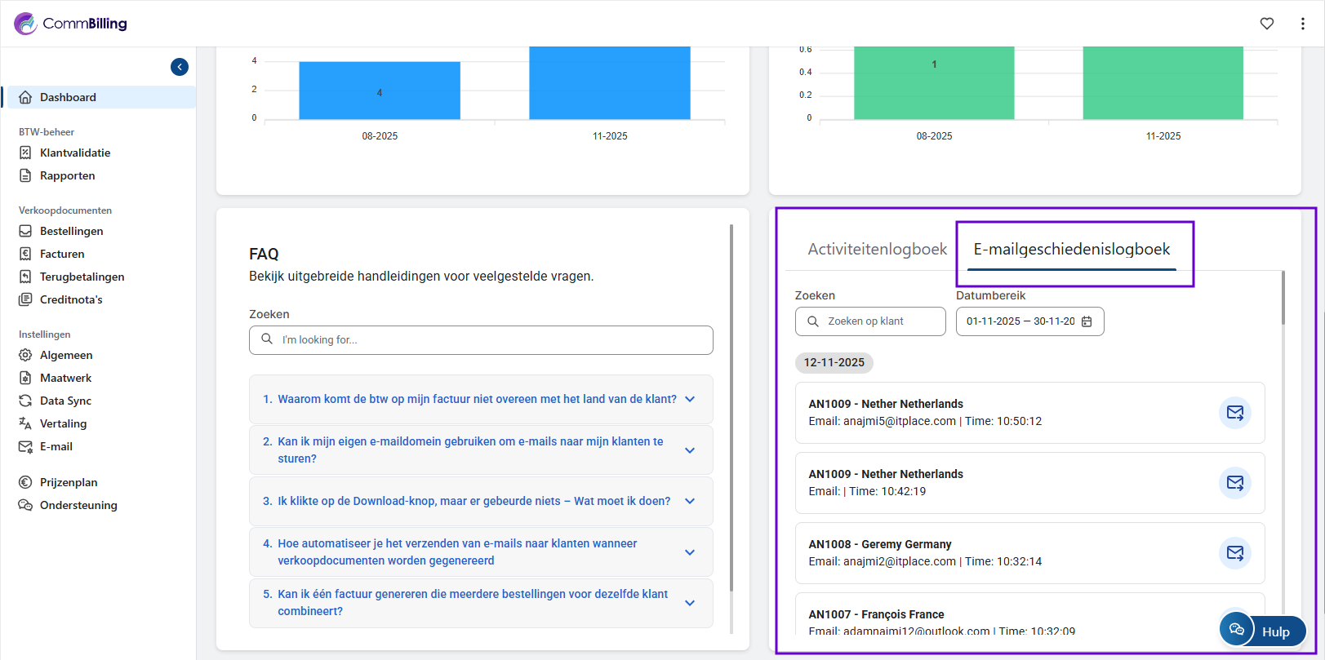Click email icon for AN1009 10:50:12 entry
This screenshot has width=1325, height=660.
click(x=1234, y=413)
